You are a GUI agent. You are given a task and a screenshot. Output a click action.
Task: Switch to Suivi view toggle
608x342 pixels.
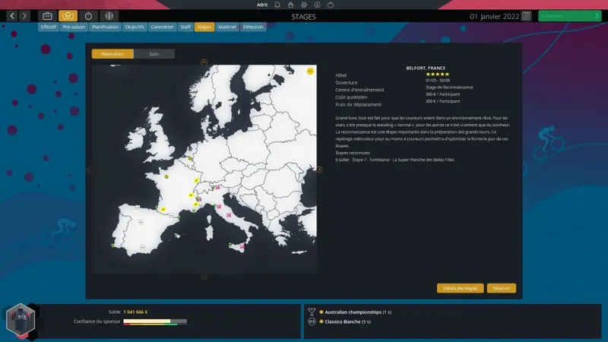154,54
